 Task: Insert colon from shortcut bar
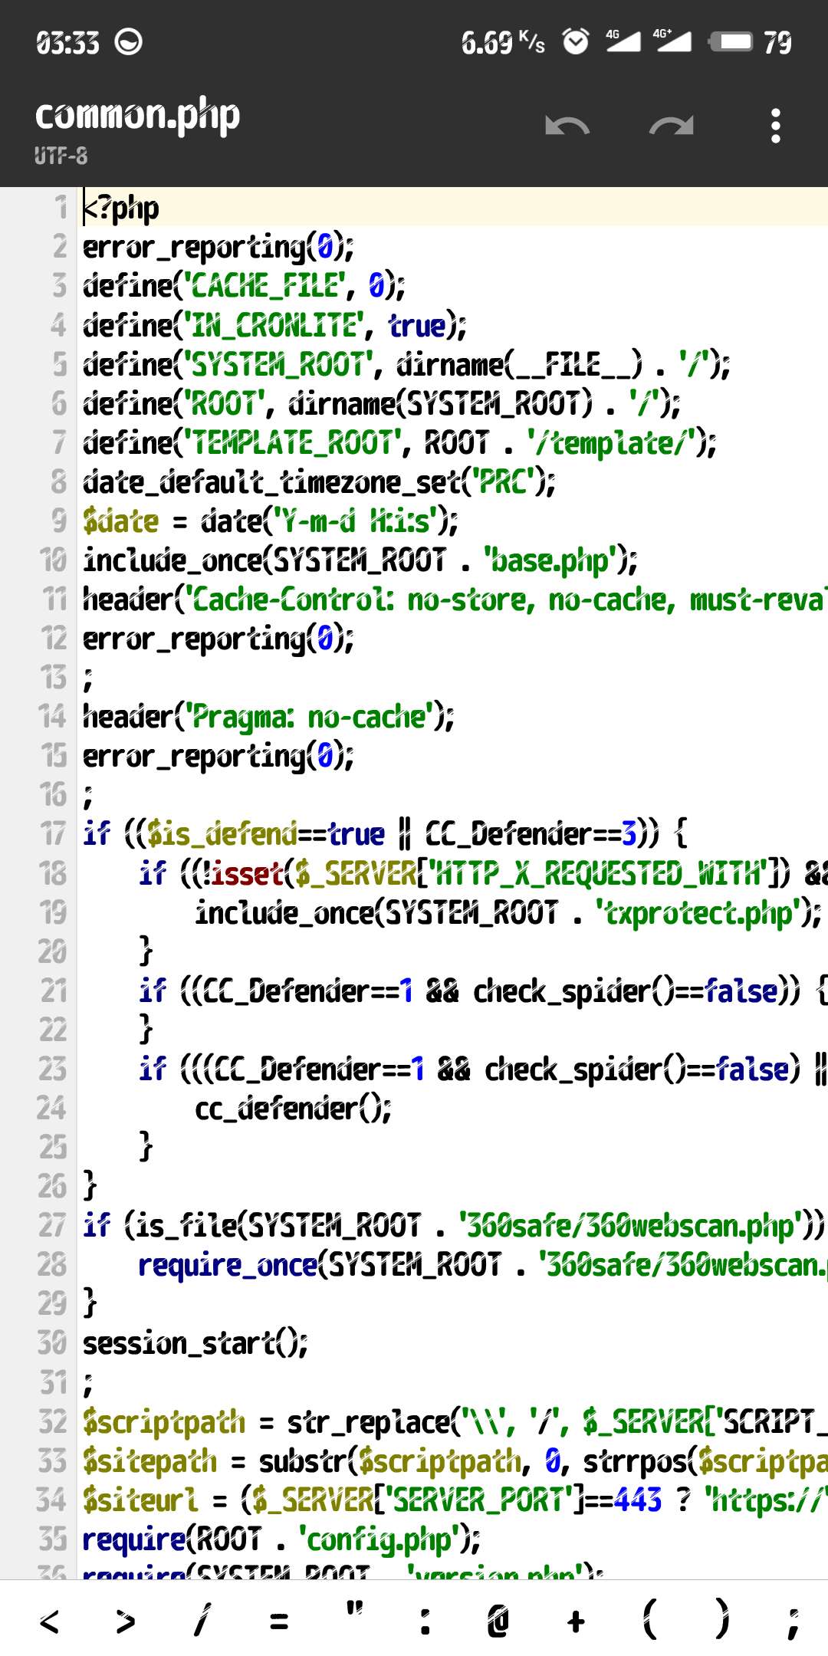pos(426,1621)
